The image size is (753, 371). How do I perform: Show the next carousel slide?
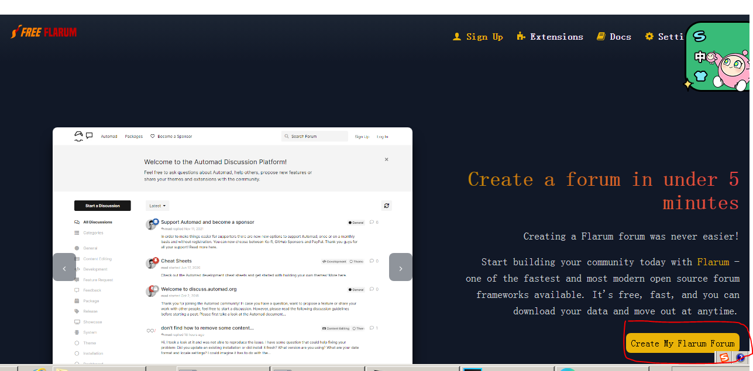(401, 267)
